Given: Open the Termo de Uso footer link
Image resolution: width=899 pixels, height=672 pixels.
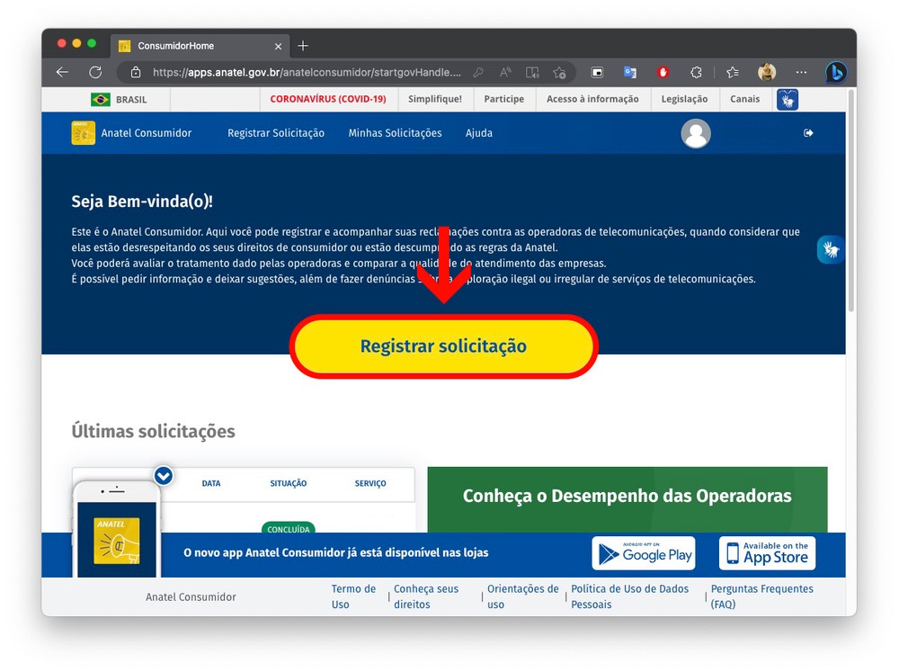Looking at the screenshot, I should click(x=353, y=596).
